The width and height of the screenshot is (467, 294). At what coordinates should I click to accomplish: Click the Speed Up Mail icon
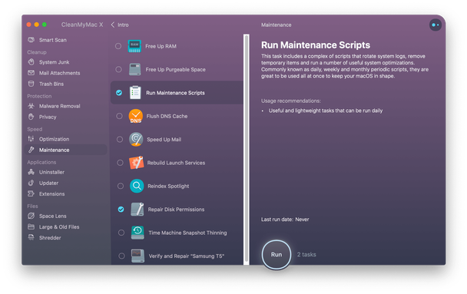(x=136, y=139)
